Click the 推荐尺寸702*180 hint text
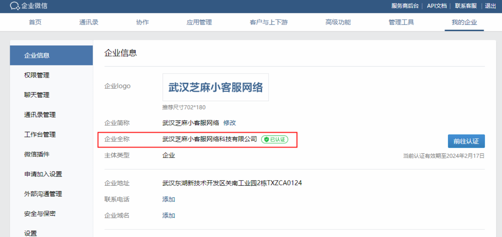 pyautogui.click(x=184, y=107)
